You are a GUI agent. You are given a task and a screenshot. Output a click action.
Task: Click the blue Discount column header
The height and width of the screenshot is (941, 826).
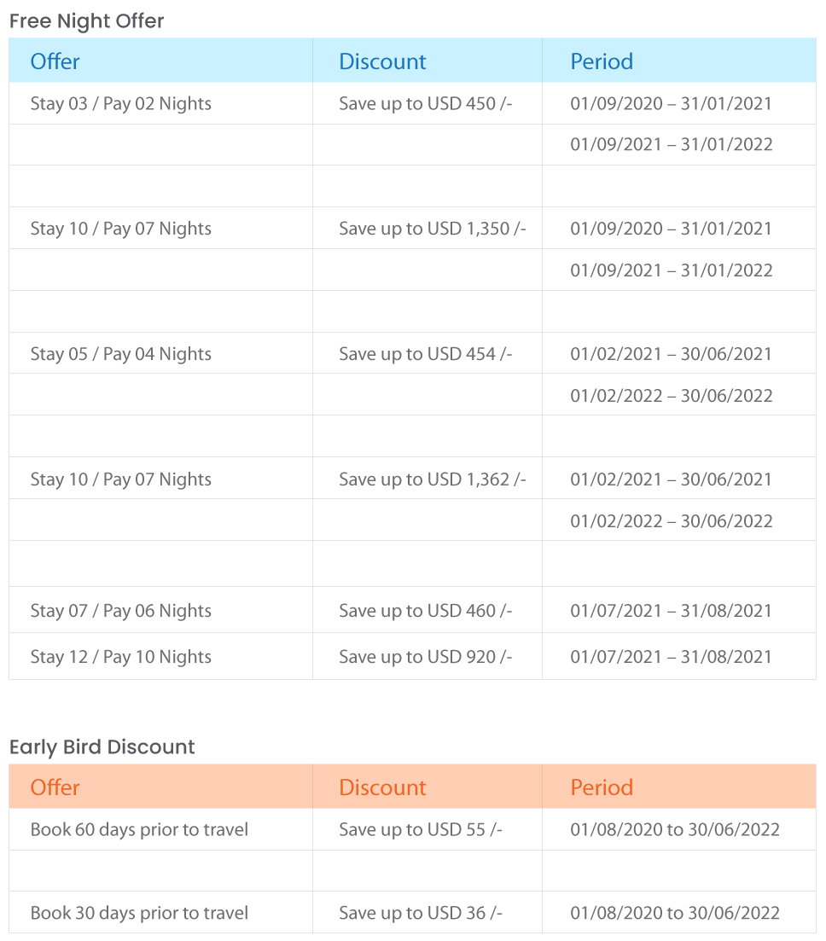point(382,61)
